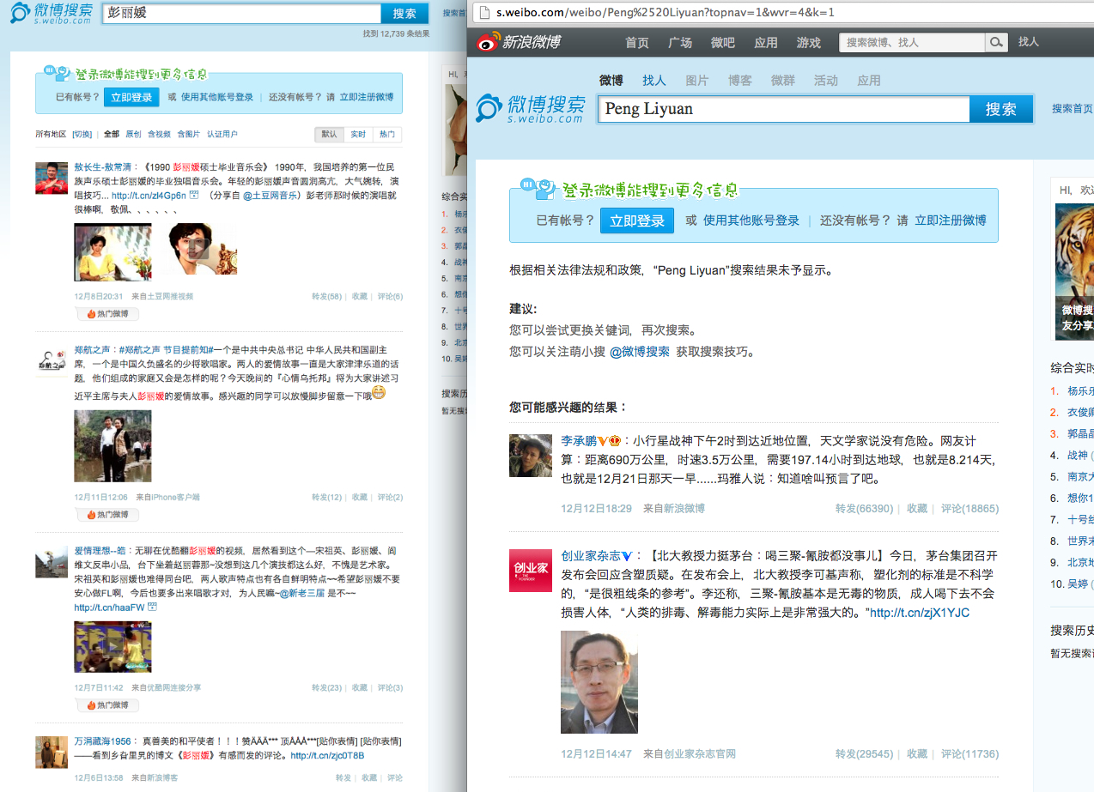Filter by 含视频 in back window

(159, 135)
